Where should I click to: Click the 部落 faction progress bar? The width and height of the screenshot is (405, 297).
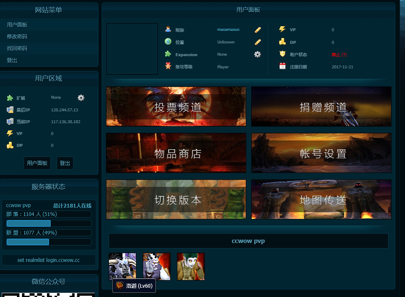click(49, 223)
